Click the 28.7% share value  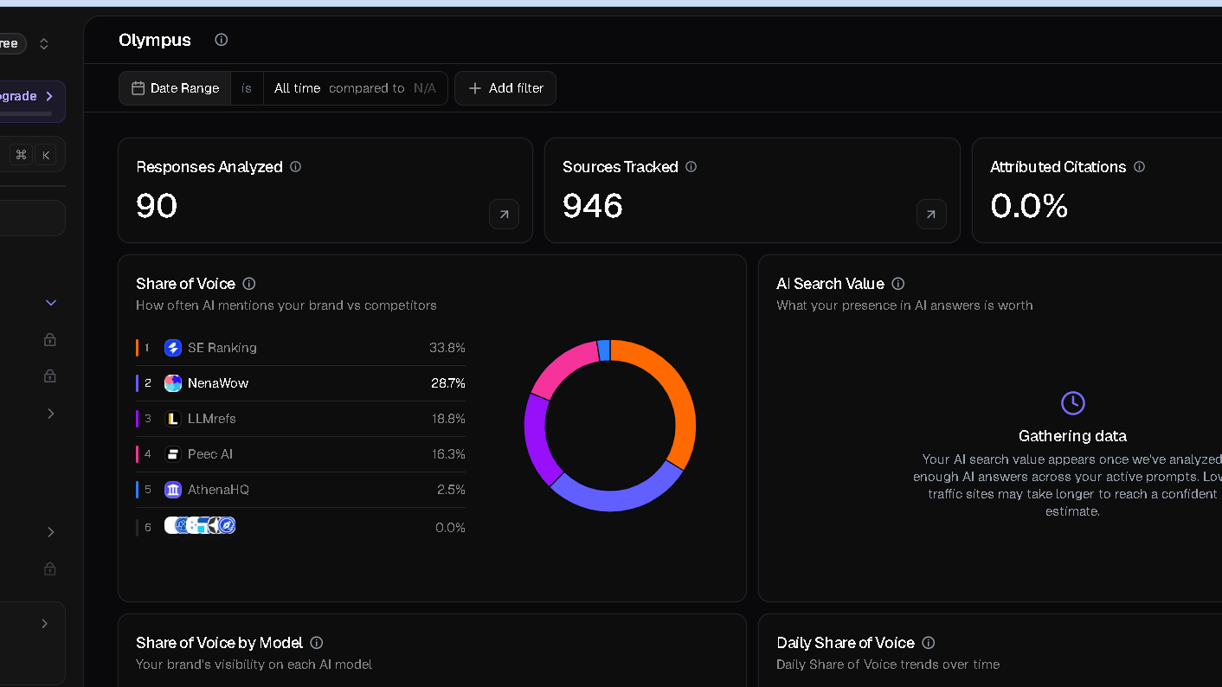[448, 383]
